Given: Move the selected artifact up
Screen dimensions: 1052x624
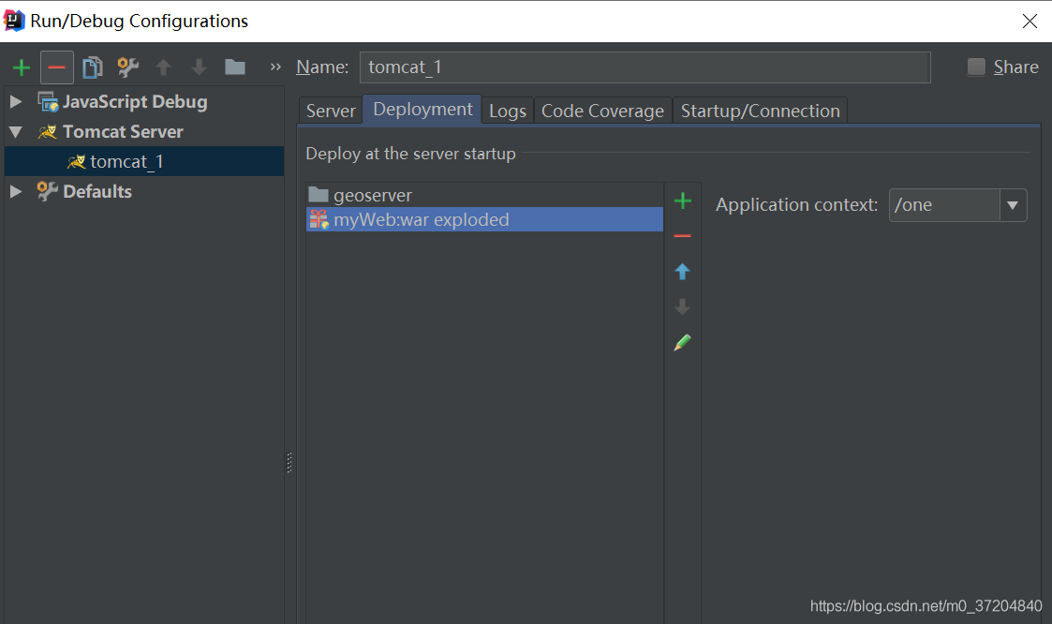Looking at the screenshot, I should 683,272.
